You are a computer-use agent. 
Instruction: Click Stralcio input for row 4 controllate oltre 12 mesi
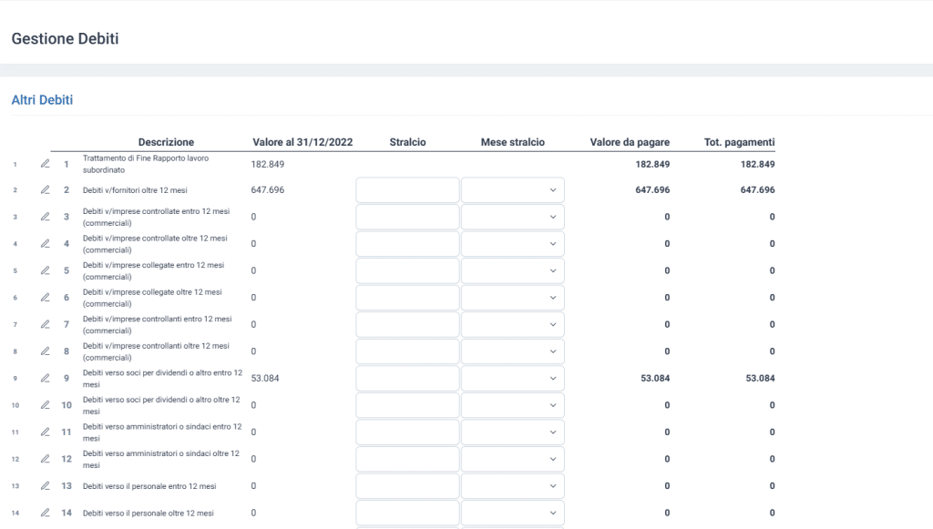coord(407,244)
